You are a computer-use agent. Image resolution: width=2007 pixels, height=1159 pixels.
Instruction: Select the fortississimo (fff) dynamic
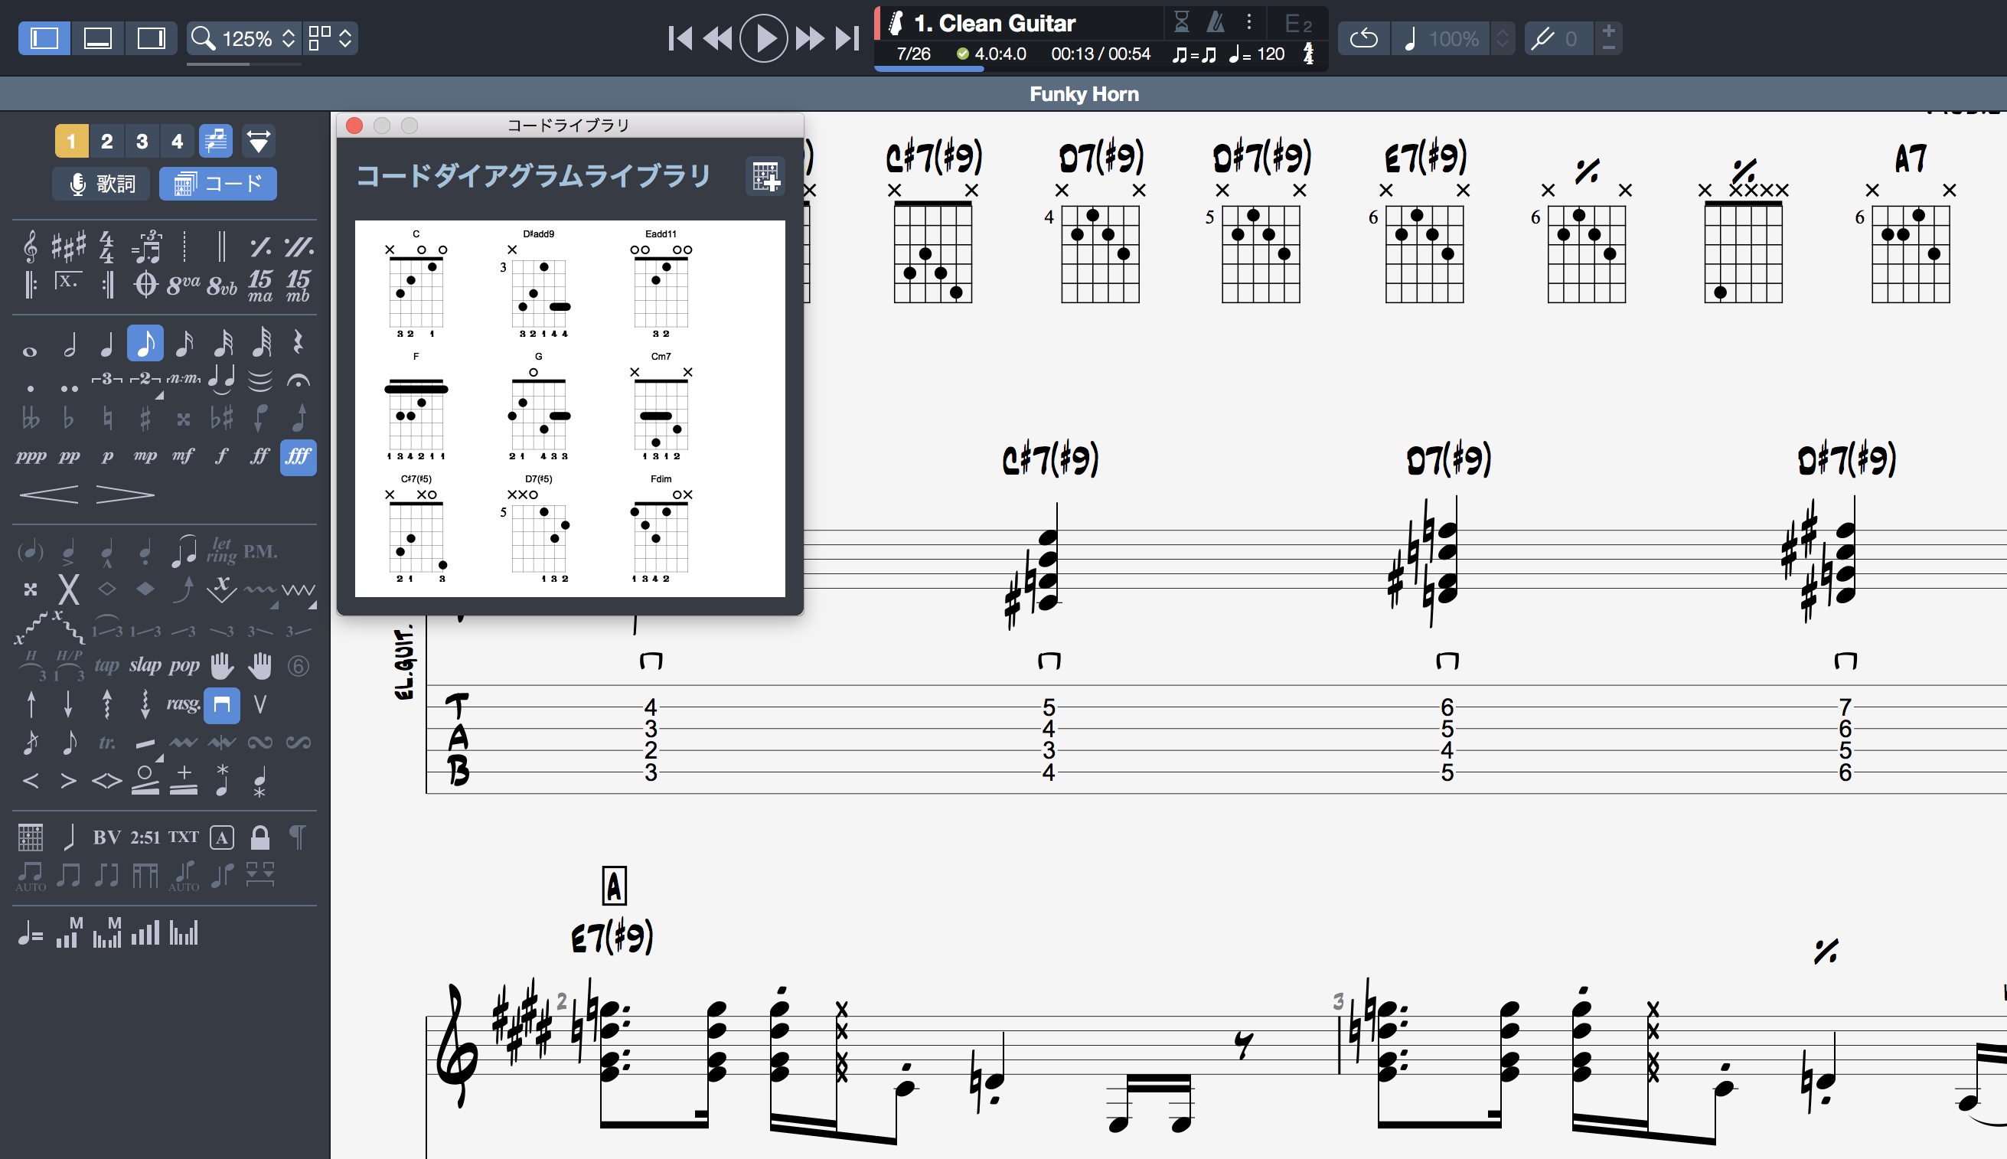[x=299, y=457]
